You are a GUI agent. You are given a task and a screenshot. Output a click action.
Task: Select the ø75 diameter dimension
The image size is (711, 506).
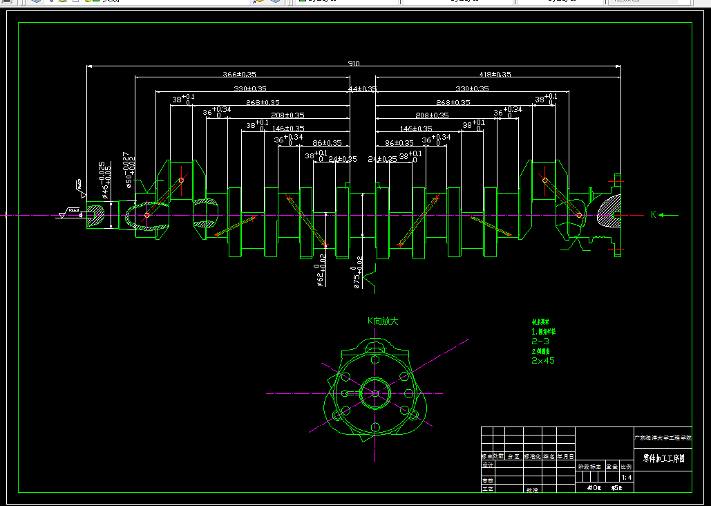[357, 272]
